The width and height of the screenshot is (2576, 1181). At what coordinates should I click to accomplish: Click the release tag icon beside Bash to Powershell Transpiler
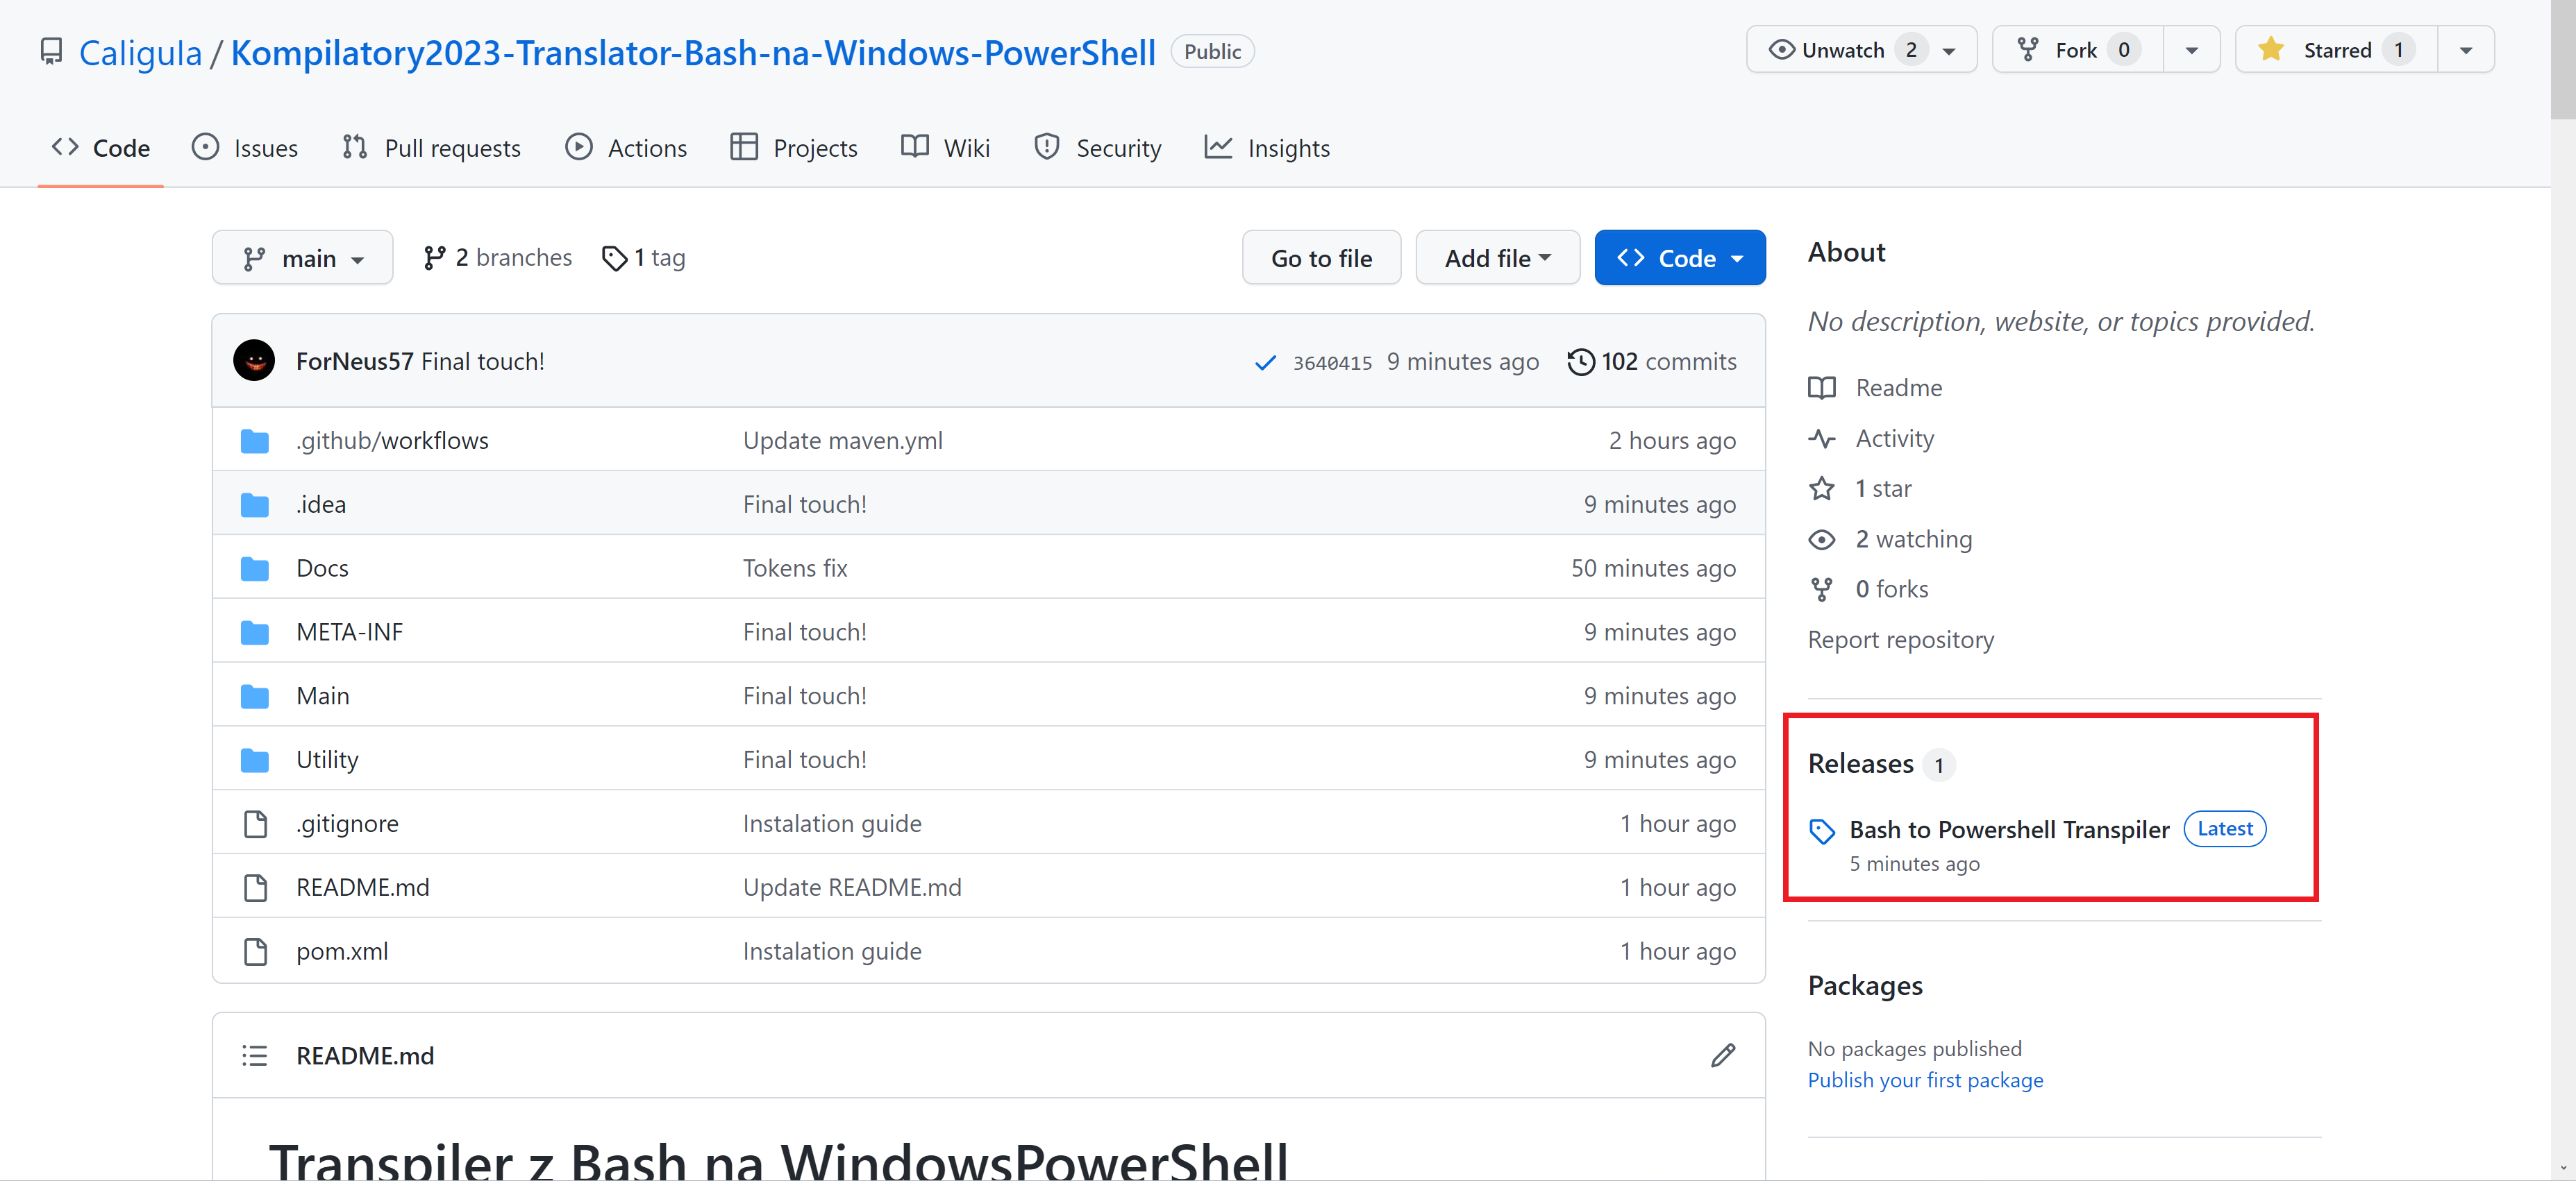[x=1822, y=831]
